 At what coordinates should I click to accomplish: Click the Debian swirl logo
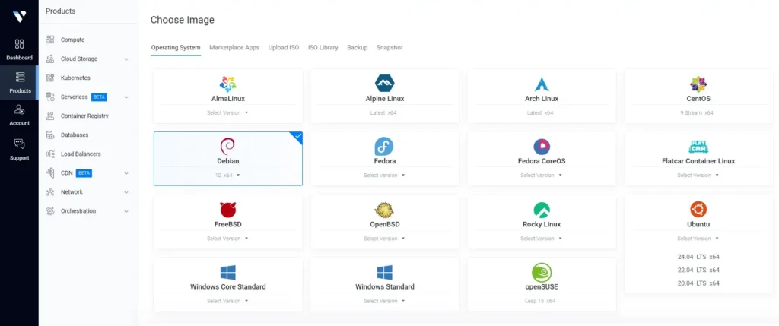coord(227,147)
